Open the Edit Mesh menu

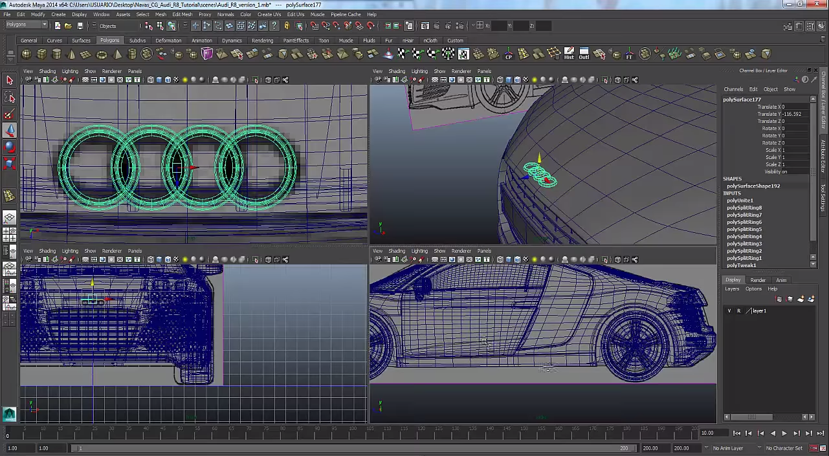[182, 14]
